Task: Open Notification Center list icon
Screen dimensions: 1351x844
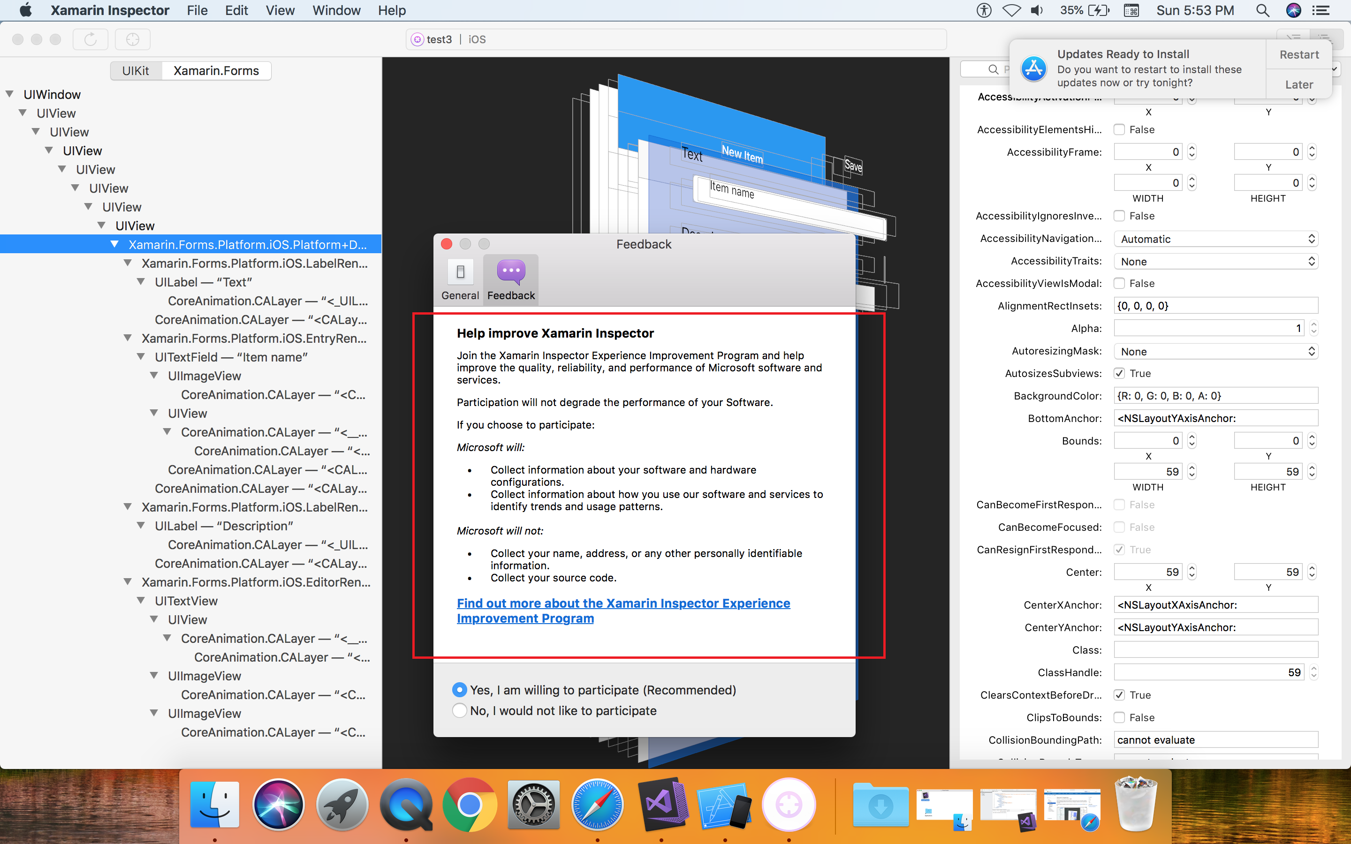Action: pyautogui.click(x=1321, y=10)
